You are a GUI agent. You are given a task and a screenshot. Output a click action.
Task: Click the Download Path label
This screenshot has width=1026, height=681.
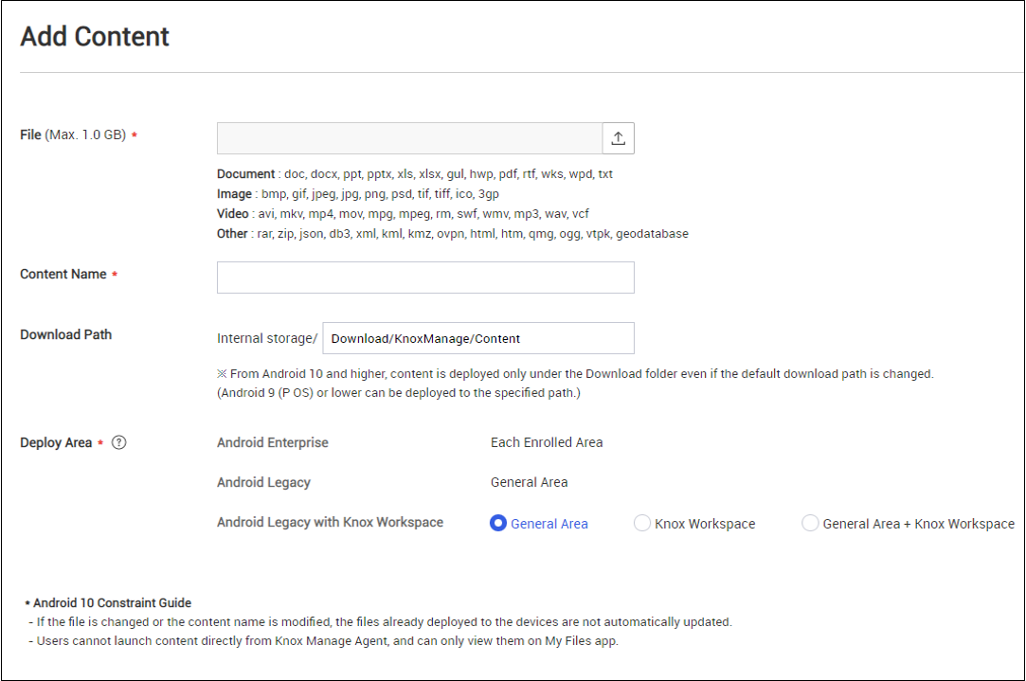pos(66,335)
